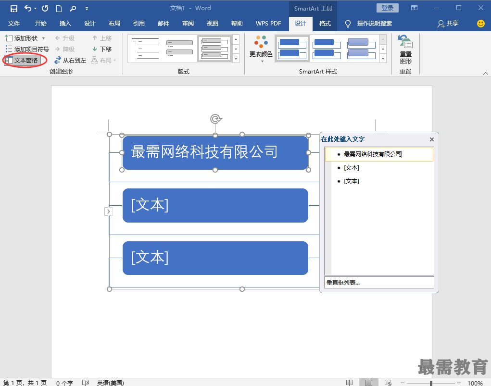Switch to read mode view icon
The width and height of the screenshot is (491, 386).
coord(350,383)
